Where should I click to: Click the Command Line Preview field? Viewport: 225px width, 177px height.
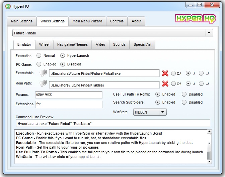coord(113,123)
